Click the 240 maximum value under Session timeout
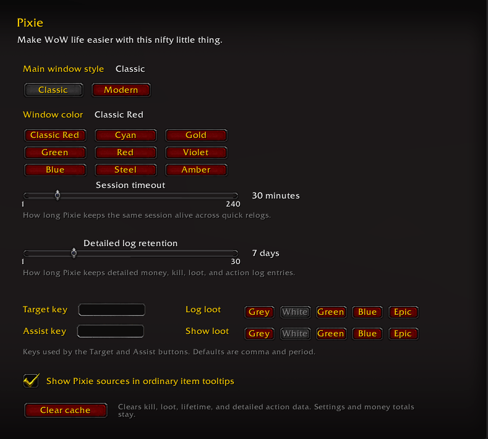Screen dimensions: 488x439 tap(233, 204)
